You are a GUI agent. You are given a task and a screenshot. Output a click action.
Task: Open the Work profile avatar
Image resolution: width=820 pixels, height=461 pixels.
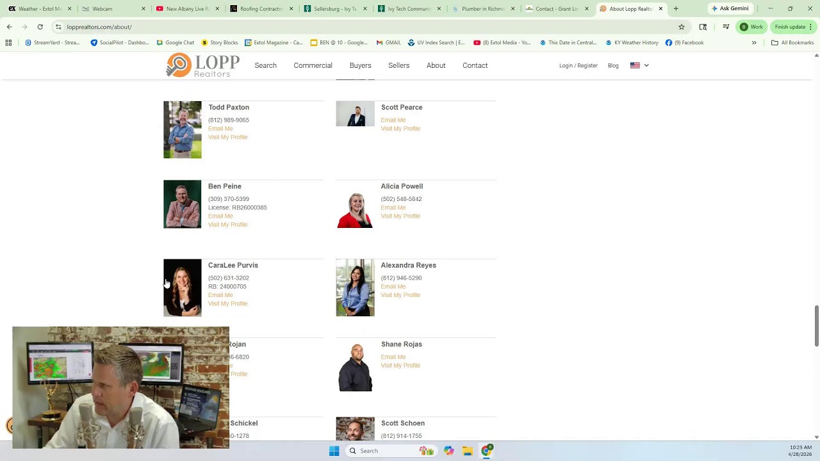(751, 27)
